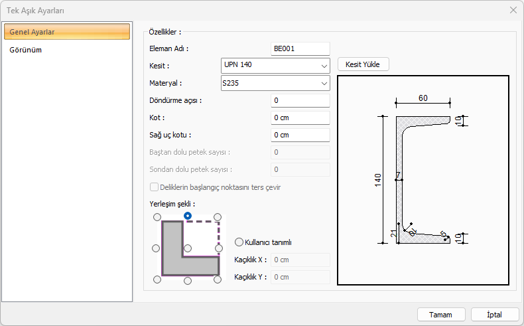Select the top-left placement radio button
Screen dimensions: 524x326
point(157,217)
